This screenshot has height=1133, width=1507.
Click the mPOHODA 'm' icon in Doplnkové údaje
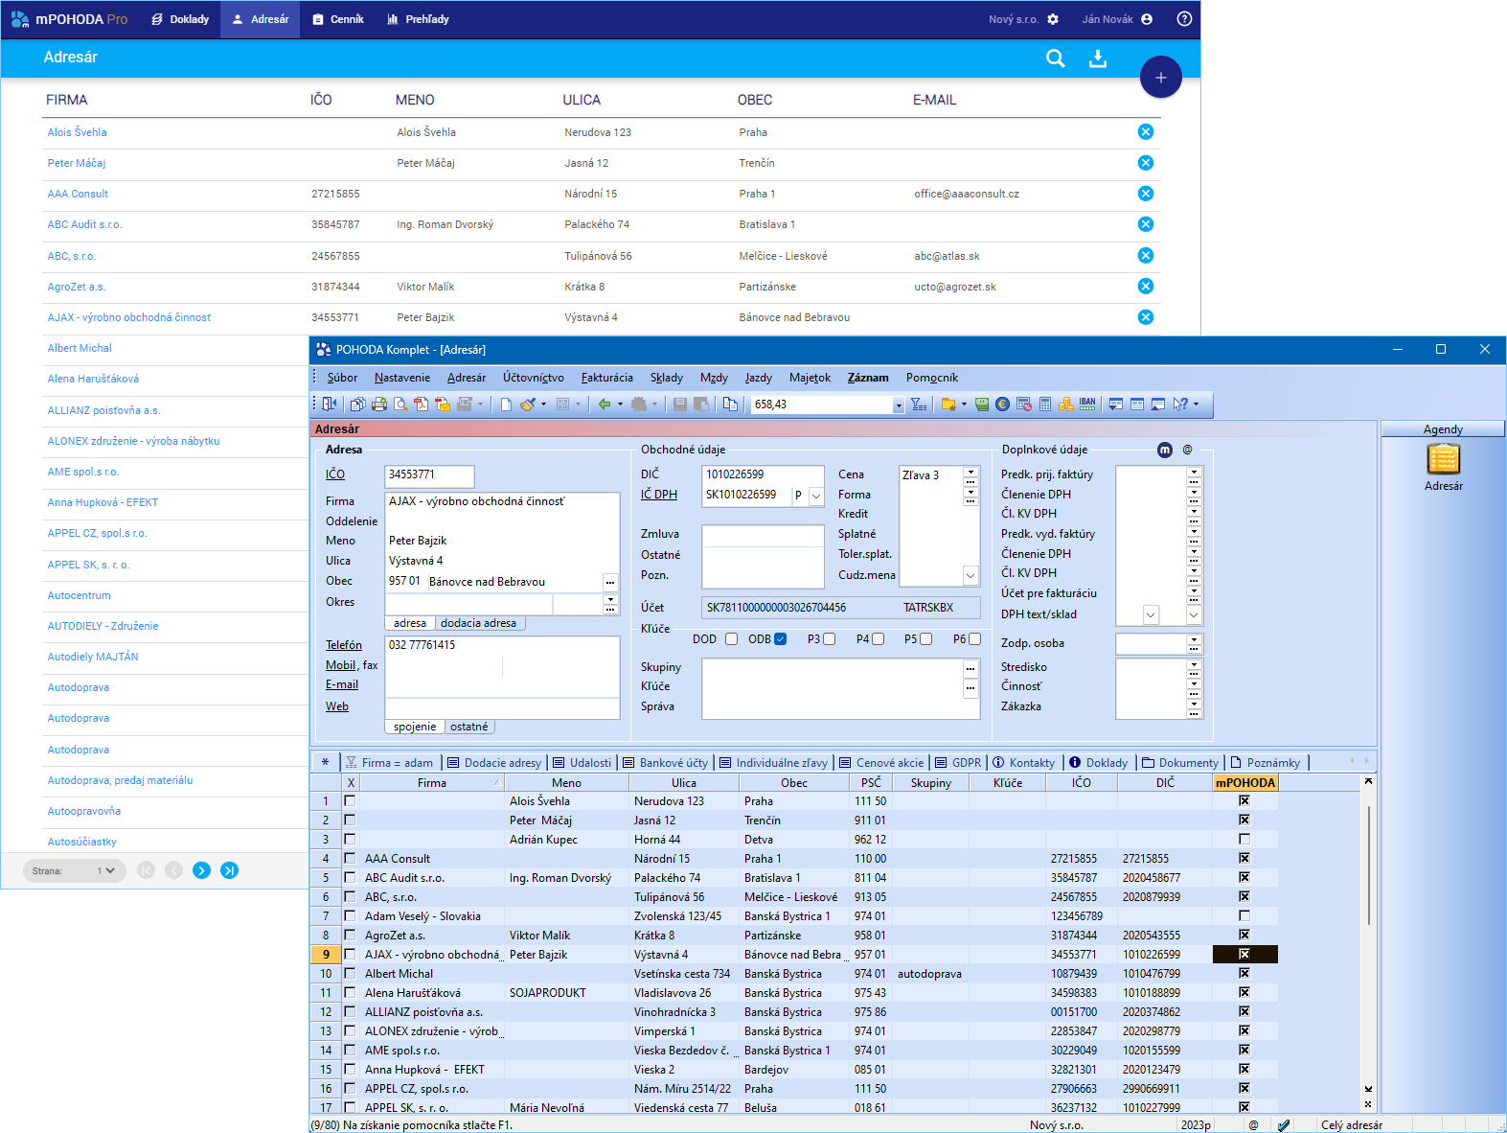(1165, 450)
